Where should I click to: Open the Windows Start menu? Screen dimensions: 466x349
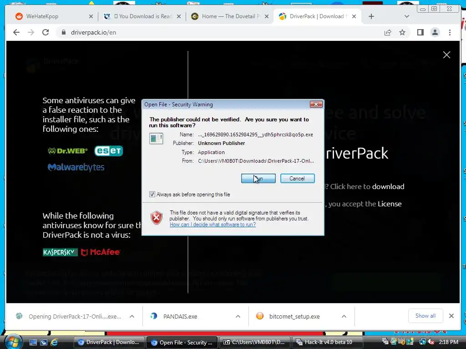[13, 342]
